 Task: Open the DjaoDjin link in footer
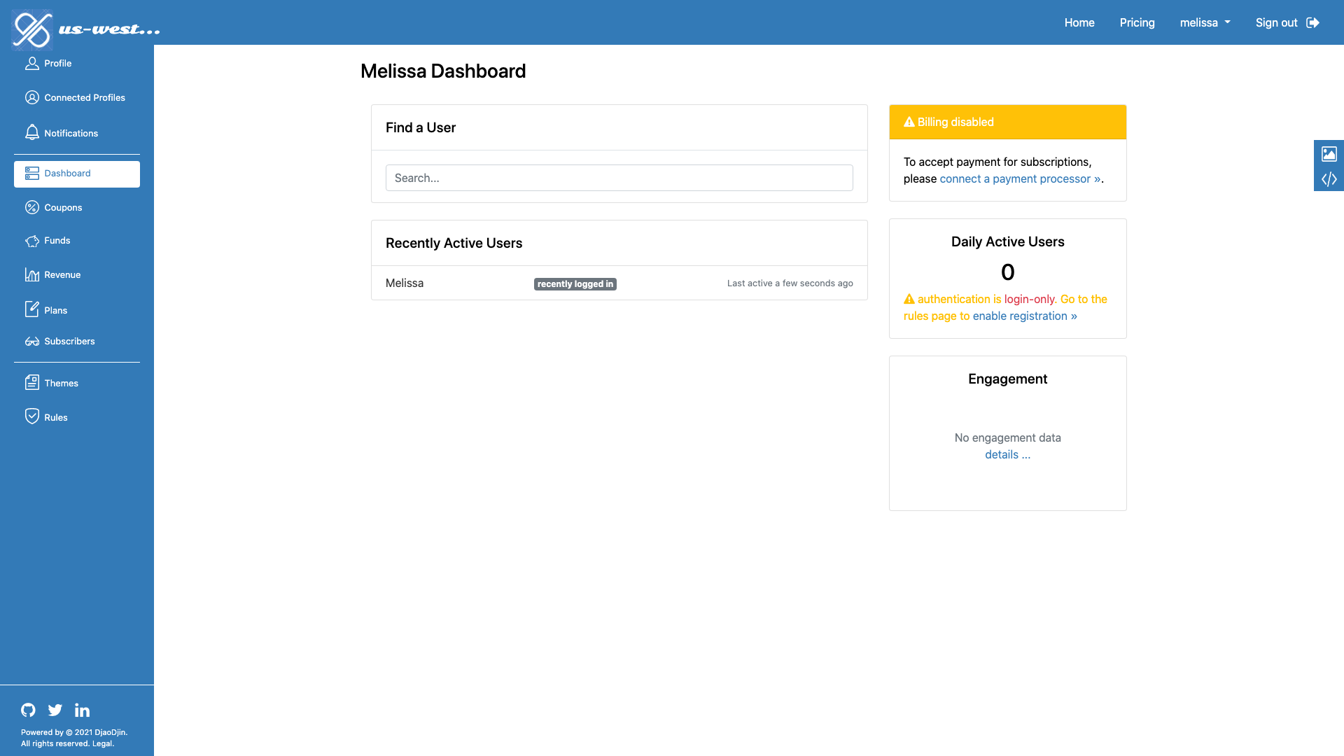click(110, 733)
